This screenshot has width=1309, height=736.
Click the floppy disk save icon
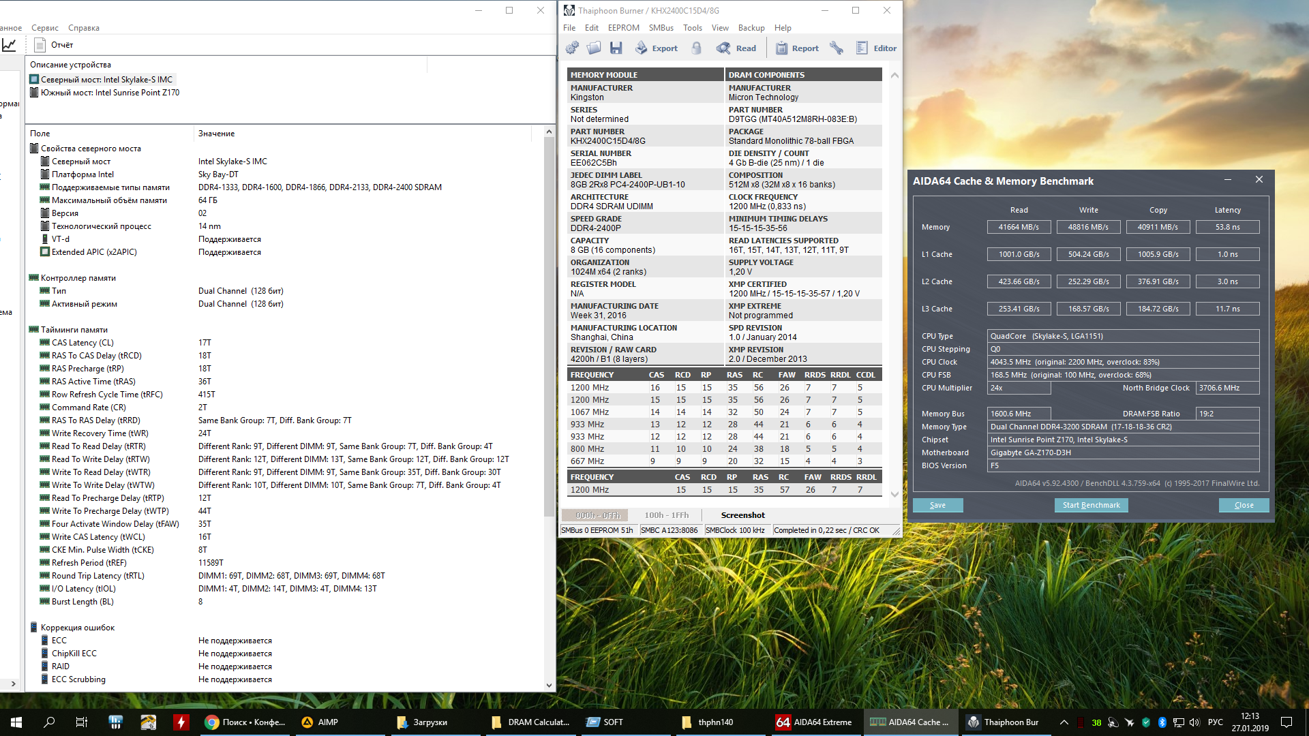pyautogui.click(x=616, y=48)
